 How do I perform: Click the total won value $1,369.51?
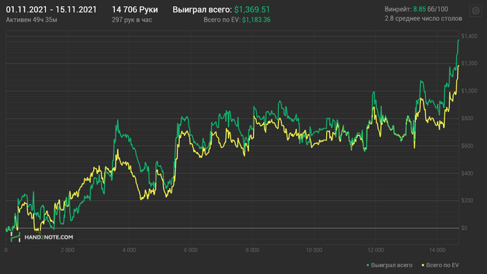tap(252, 10)
